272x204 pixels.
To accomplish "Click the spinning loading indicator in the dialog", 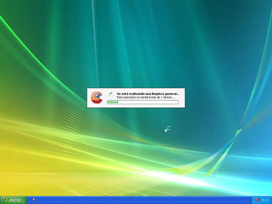I will tap(111, 95).
